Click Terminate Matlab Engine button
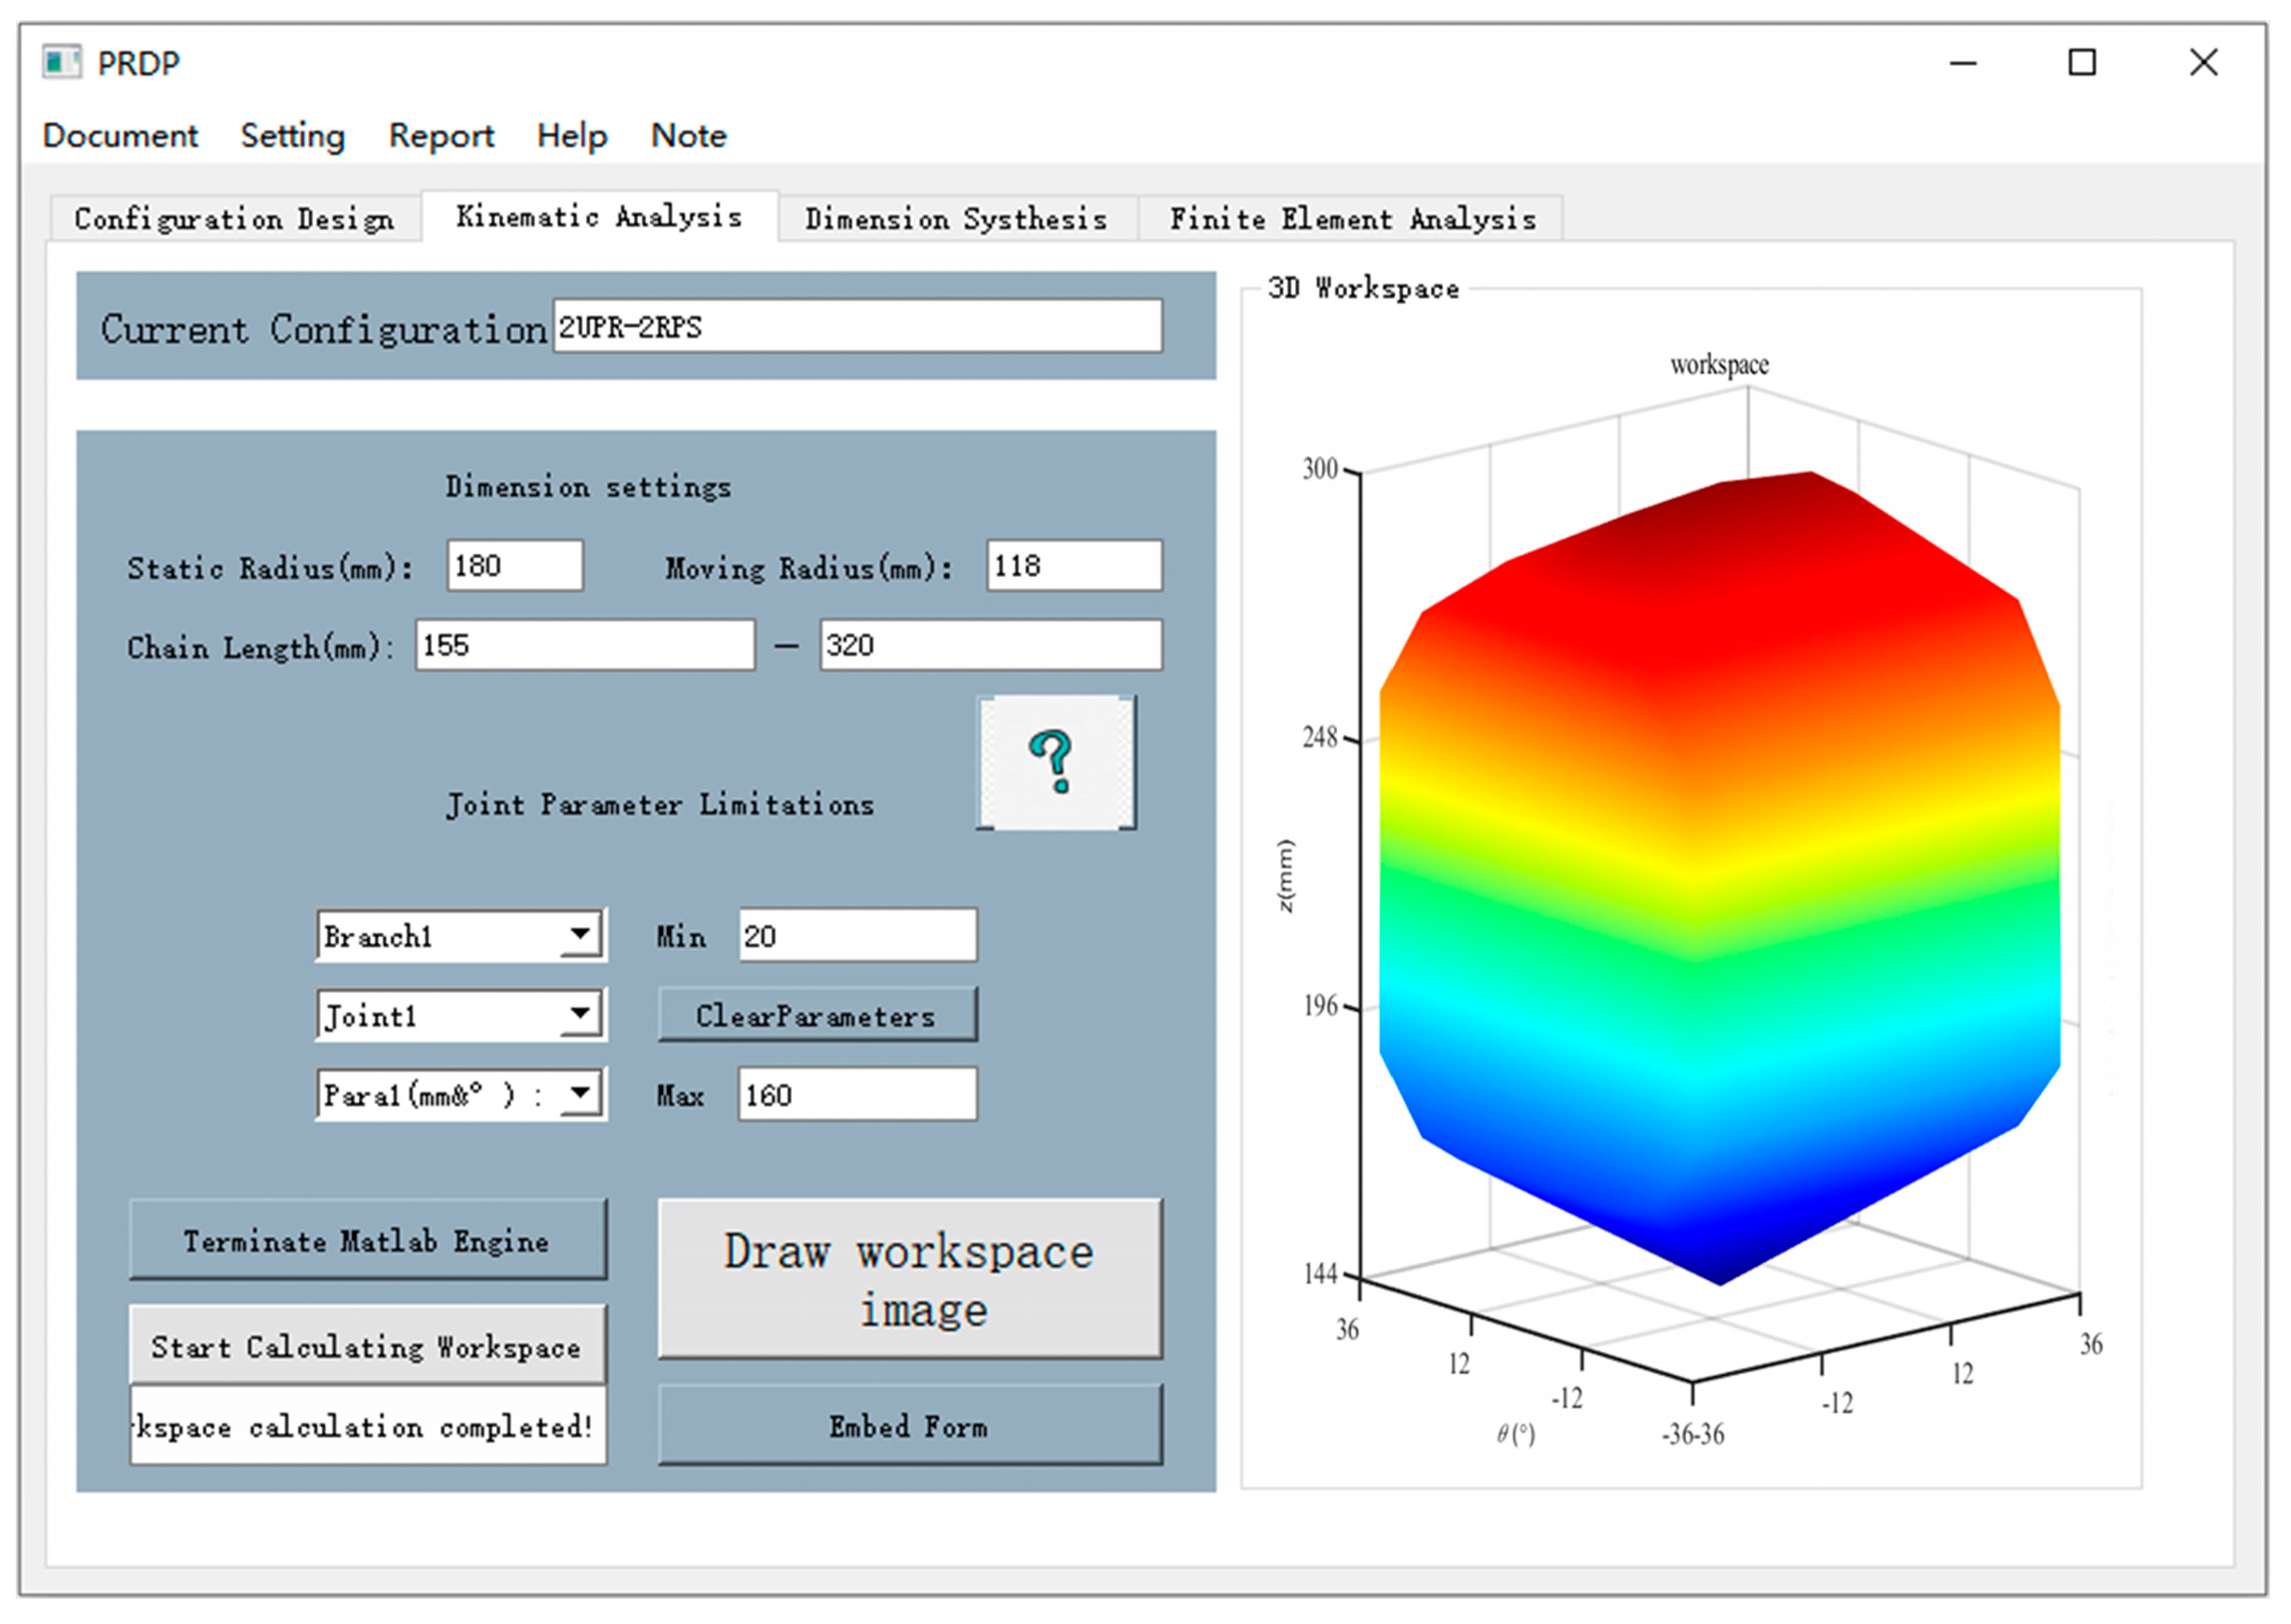Screen dimensions: 2291x1624 [x=366, y=1240]
